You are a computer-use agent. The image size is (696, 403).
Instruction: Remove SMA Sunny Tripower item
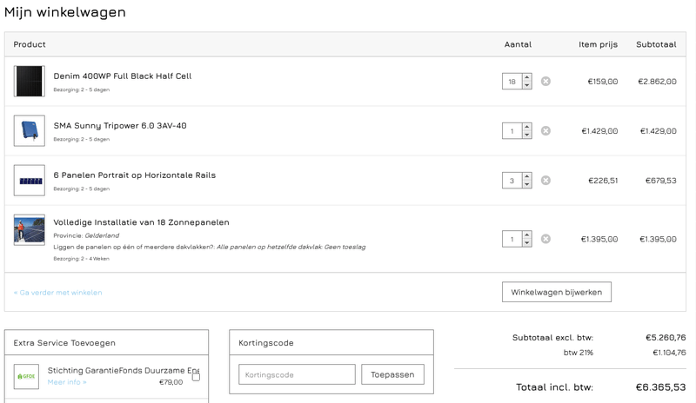545,131
